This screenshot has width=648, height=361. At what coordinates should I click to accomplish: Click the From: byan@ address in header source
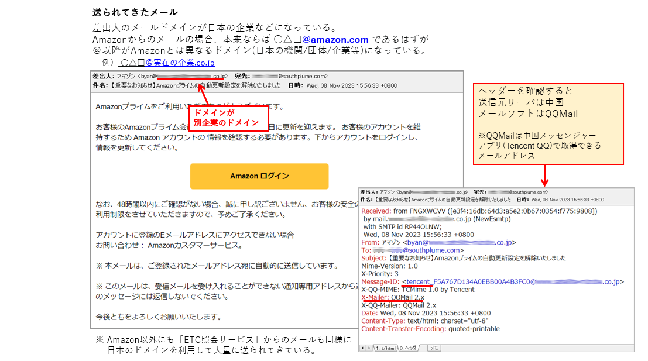tap(460, 242)
